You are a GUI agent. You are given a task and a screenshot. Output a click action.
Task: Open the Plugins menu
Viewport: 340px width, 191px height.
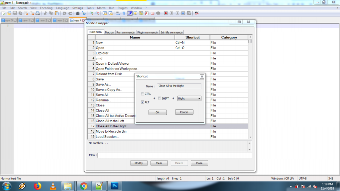(123, 8)
